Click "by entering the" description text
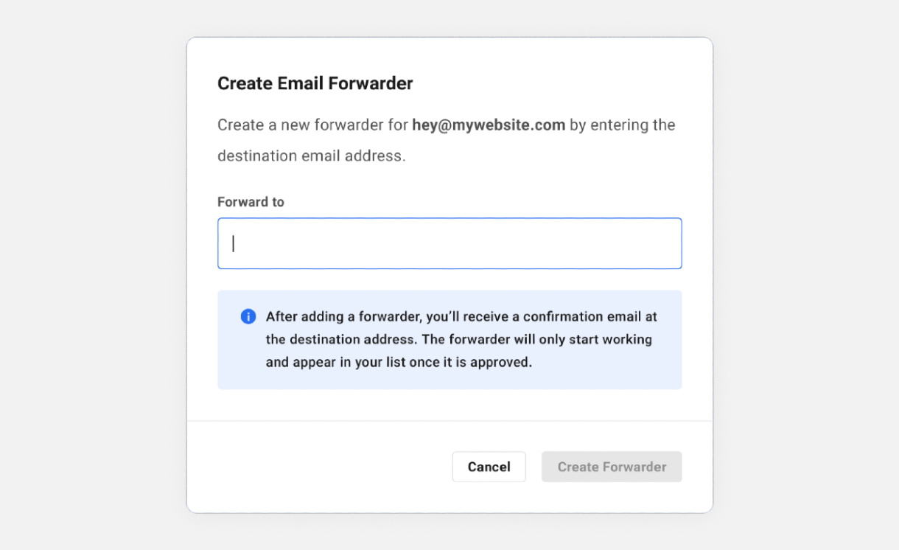The height and width of the screenshot is (550, 899). pos(623,125)
